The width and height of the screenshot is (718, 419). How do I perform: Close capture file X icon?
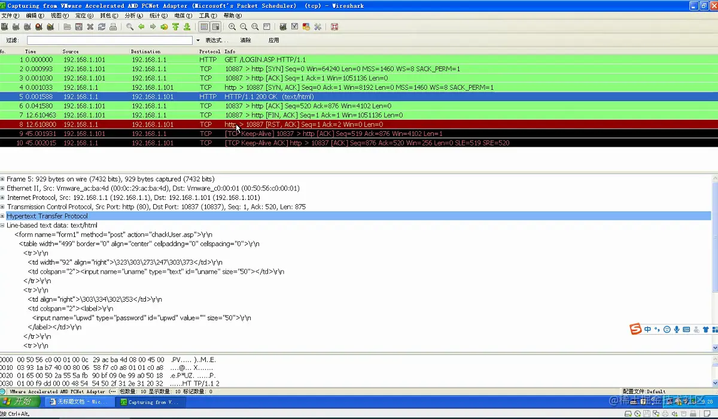tap(90, 27)
